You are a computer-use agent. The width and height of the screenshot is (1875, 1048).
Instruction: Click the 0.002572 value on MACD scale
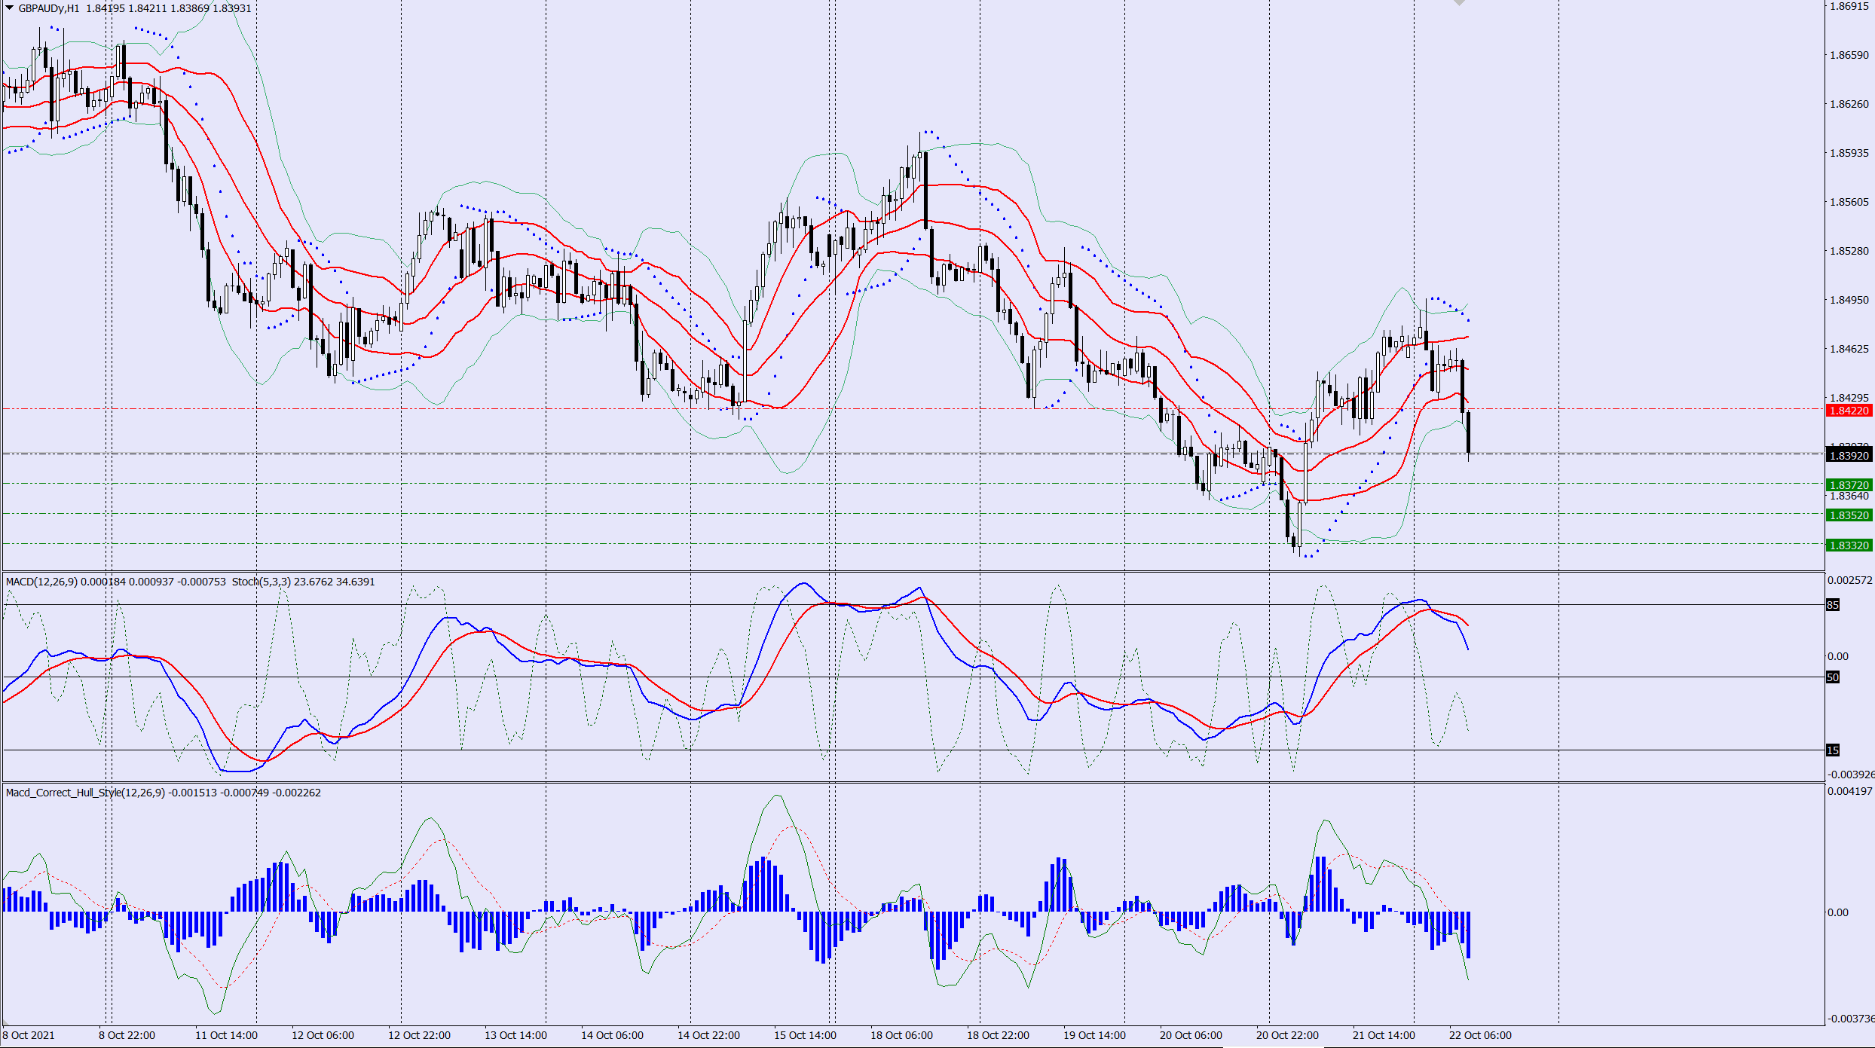pyautogui.click(x=1849, y=580)
